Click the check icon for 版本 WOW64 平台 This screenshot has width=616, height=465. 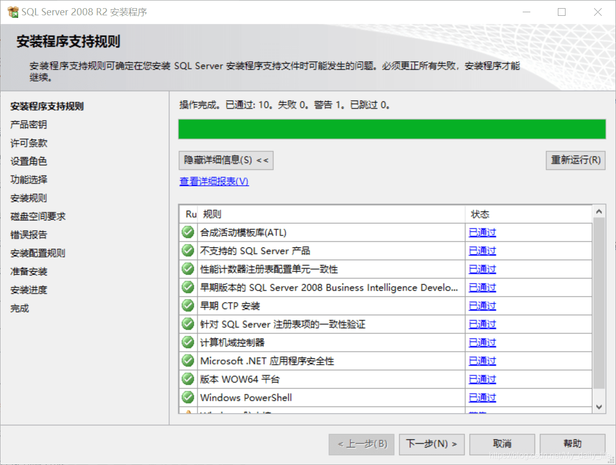tap(188, 379)
